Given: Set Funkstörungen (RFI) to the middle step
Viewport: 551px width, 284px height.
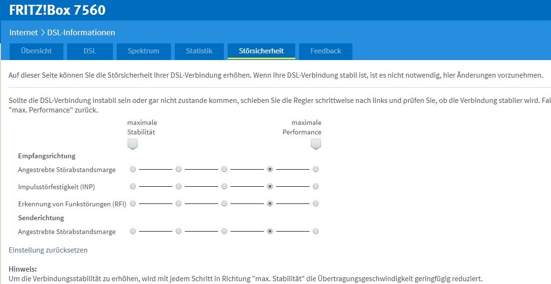Looking at the screenshot, I should [224, 203].
